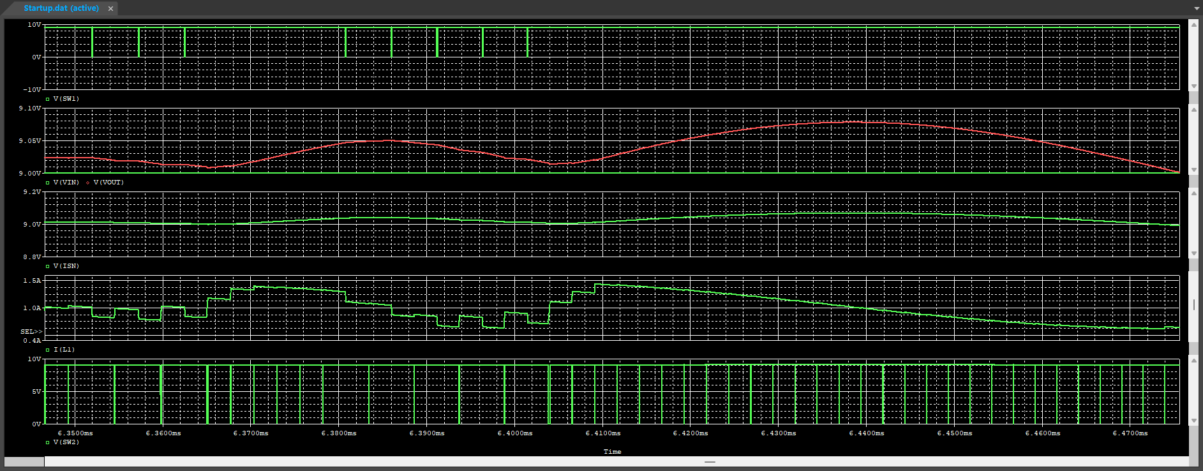This screenshot has height=471, width=1203.
Task: Click scroll-up arrow beside the V(VIN) plot
Action: (x=1193, y=109)
